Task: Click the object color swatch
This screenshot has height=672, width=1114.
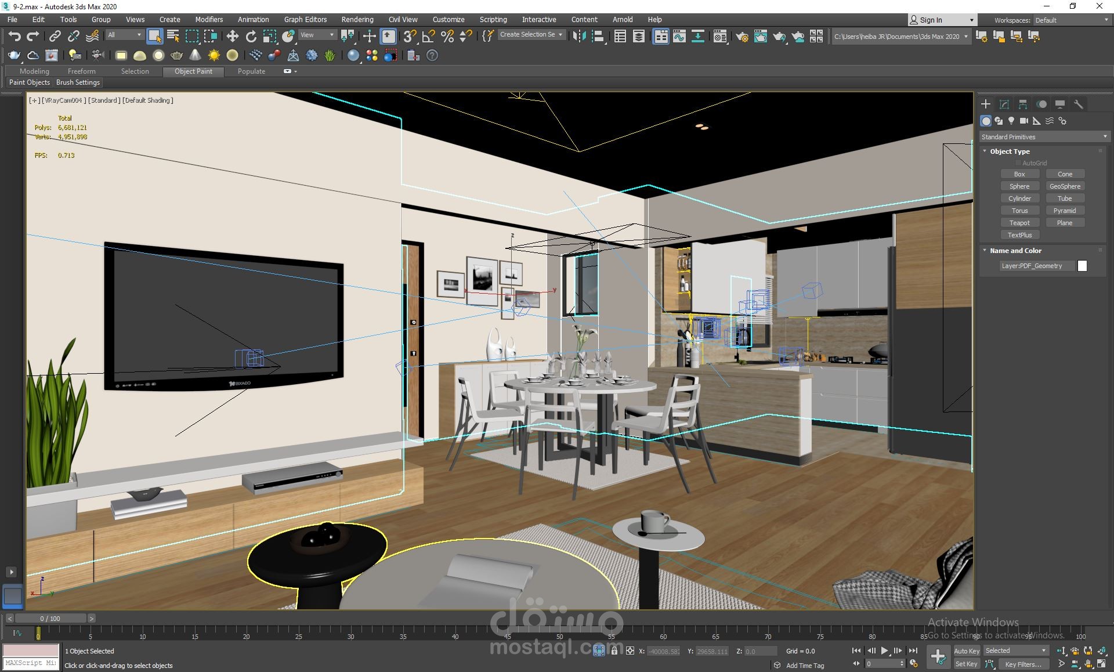Action: click(x=1082, y=266)
